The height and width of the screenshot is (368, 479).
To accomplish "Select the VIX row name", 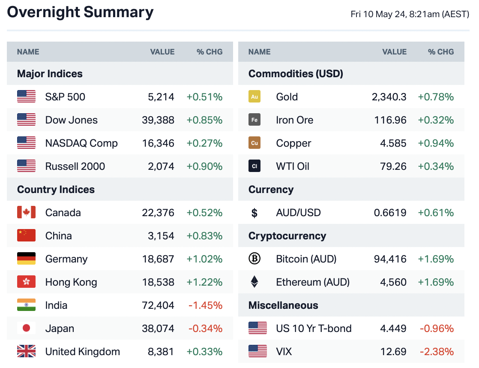I will (284, 352).
